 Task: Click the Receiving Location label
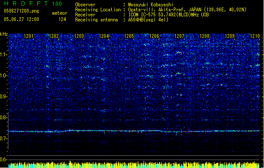coord(98,10)
